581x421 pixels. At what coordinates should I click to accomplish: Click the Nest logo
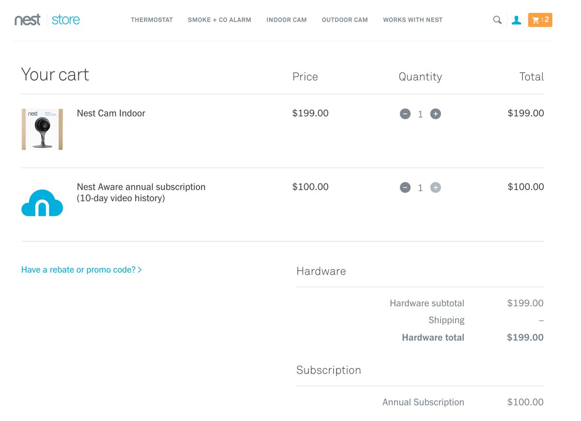tap(28, 20)
